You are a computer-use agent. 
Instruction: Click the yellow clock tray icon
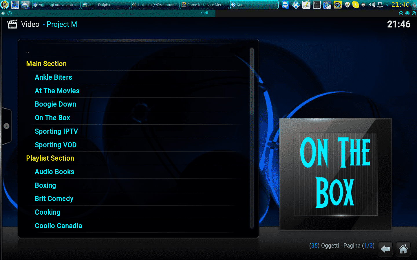(356, 5)
